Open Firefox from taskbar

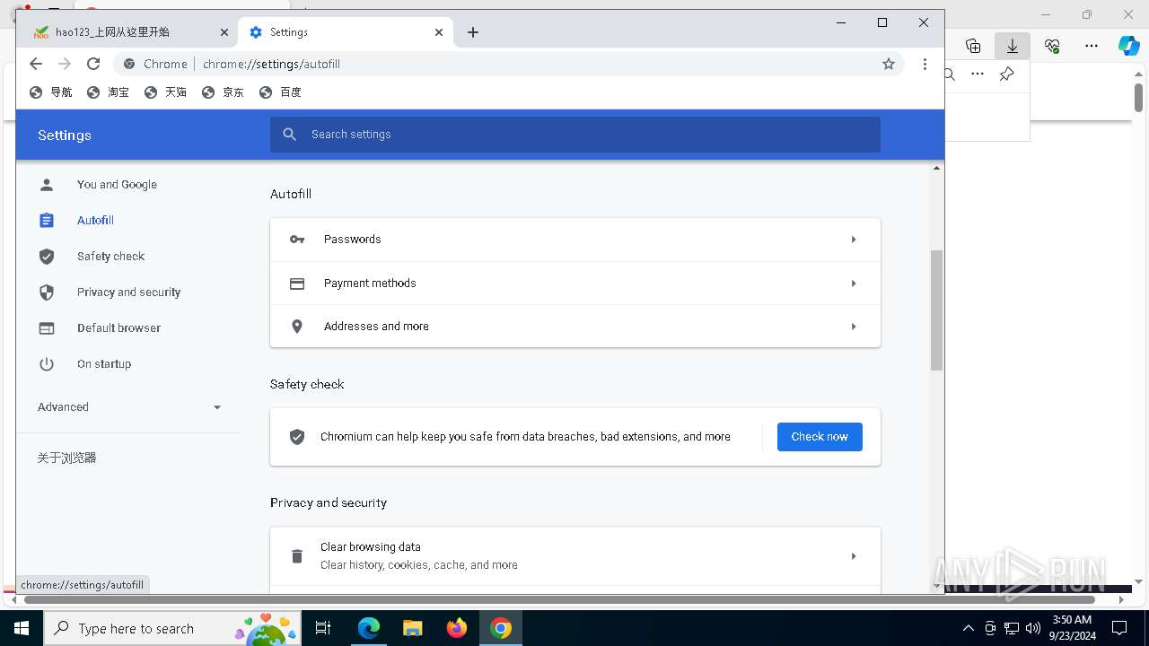pos(457,628)
